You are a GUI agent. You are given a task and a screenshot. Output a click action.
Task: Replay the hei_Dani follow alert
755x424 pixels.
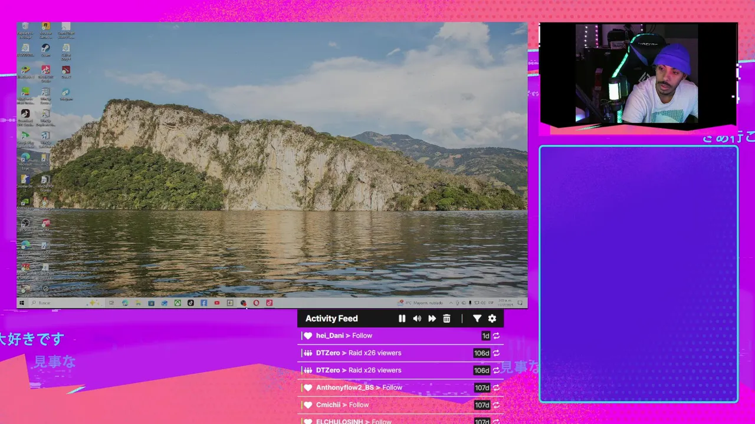click(496, 336)
